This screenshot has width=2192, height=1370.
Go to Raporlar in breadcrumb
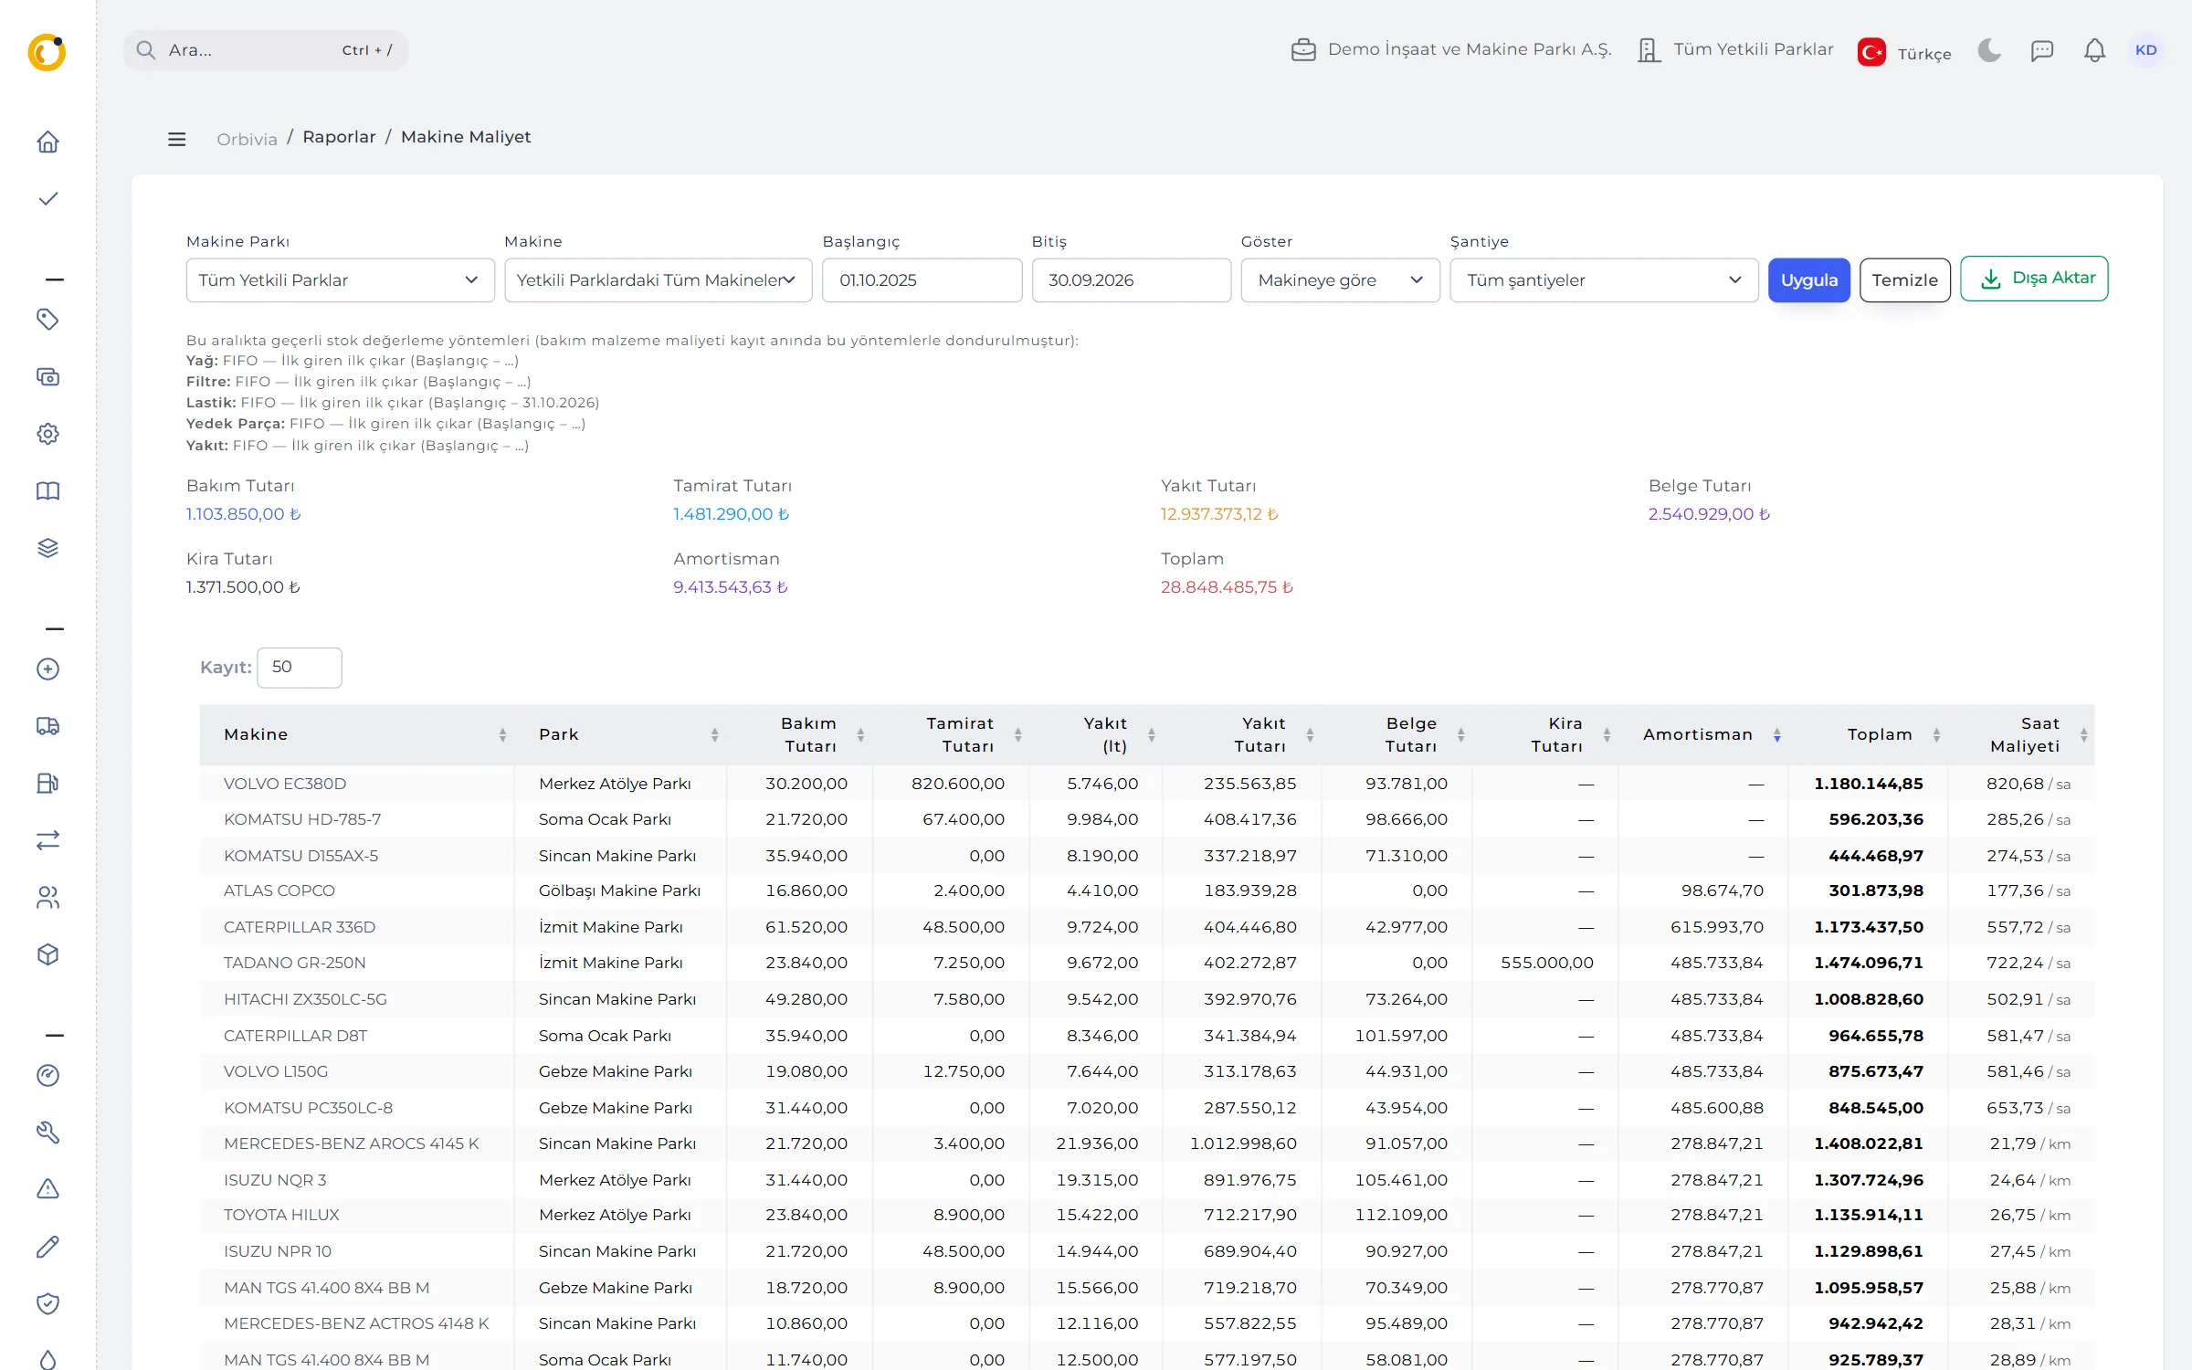(x=339, y=137)
